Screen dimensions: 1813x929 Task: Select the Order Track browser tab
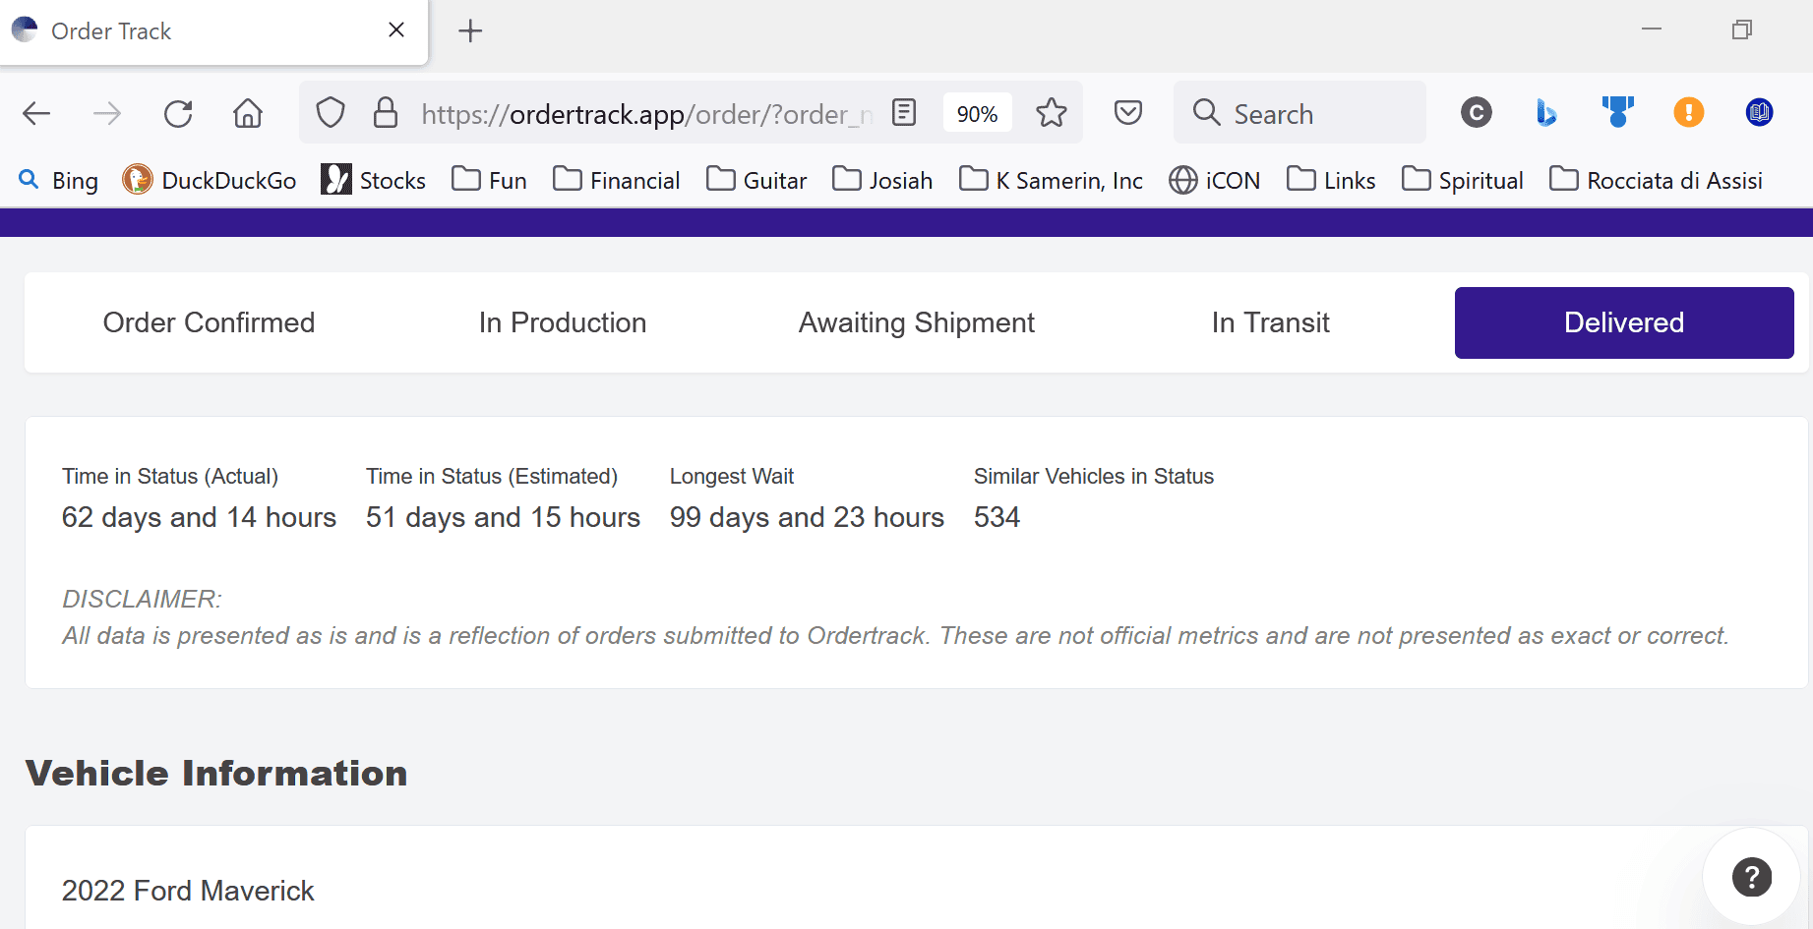[x=213, y=32]
